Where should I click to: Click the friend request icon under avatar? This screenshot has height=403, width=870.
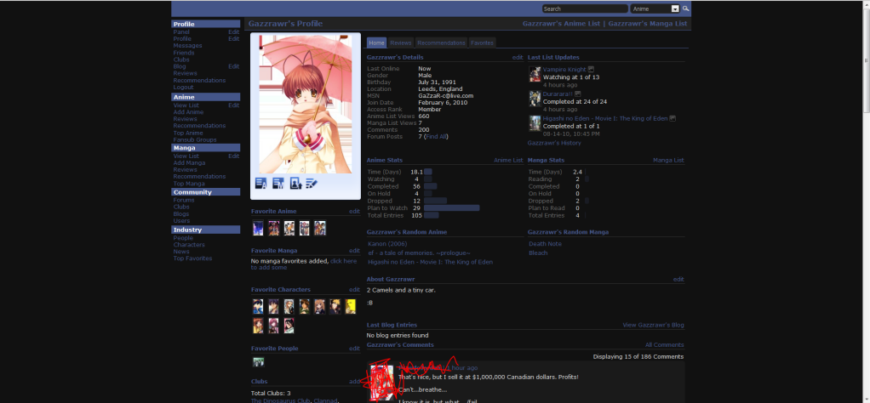pyautogui.click(x=295, y=184)
